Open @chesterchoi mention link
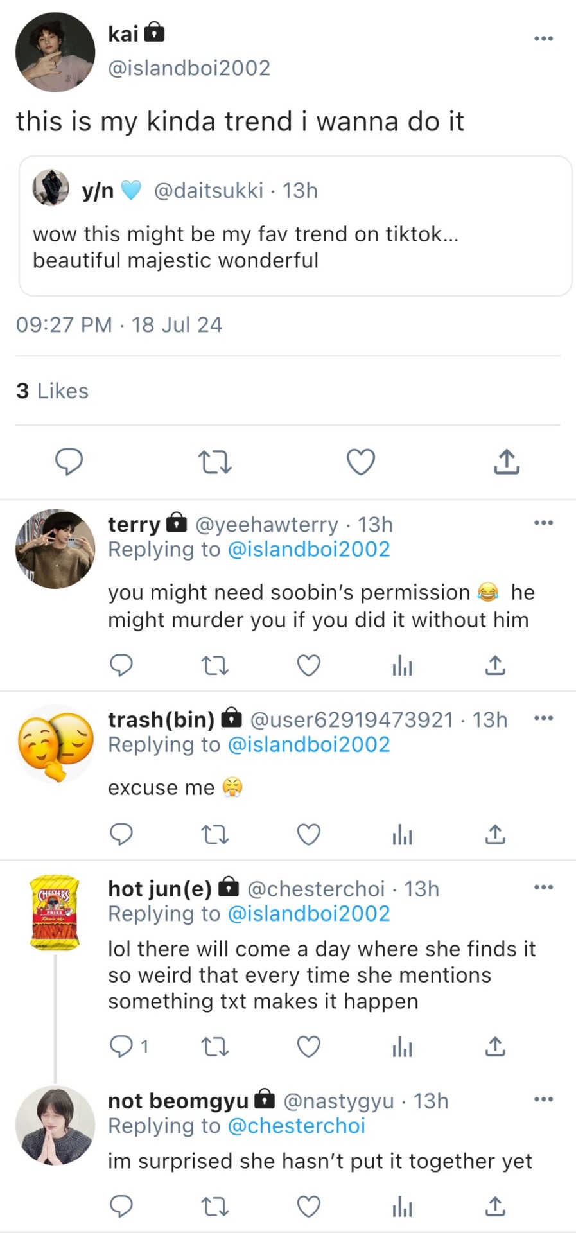The height and width of the screenshot is (1233, 576). coord(296,1126)
